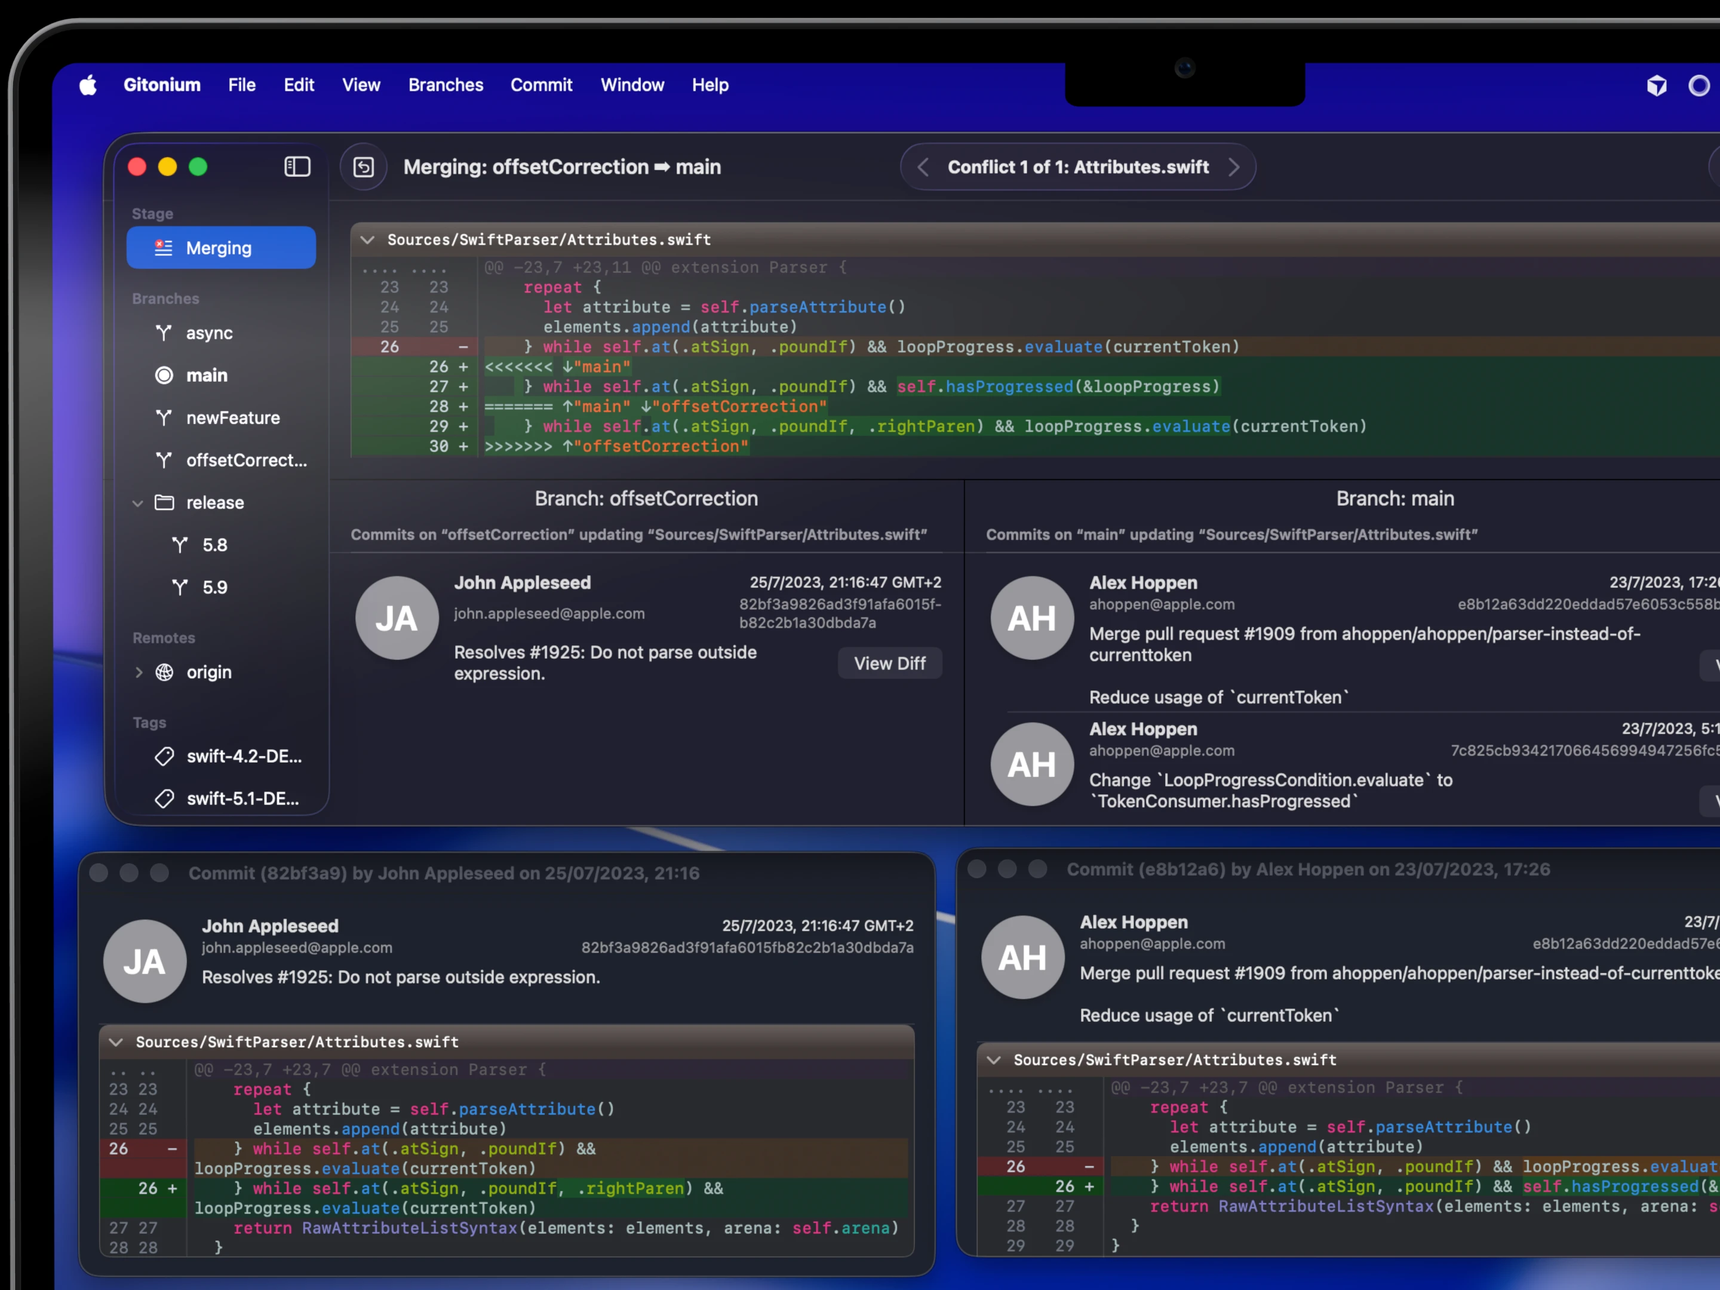Screen dimensions: 1720x1290
Task: Click the branch icon next to newFeature
Action: click(x=164, y=417)
